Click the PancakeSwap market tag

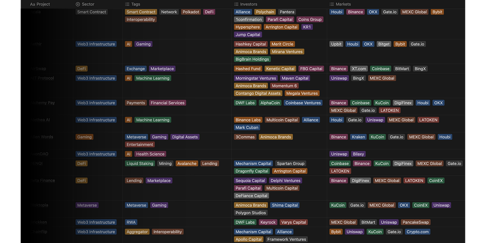tap(416, 222)
